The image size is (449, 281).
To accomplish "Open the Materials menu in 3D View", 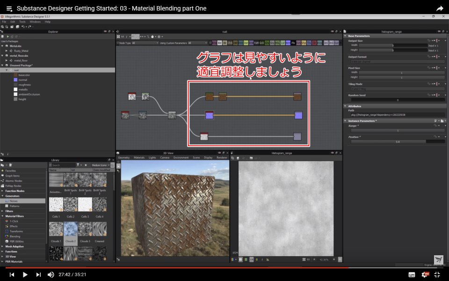I will tap(139, 158).
